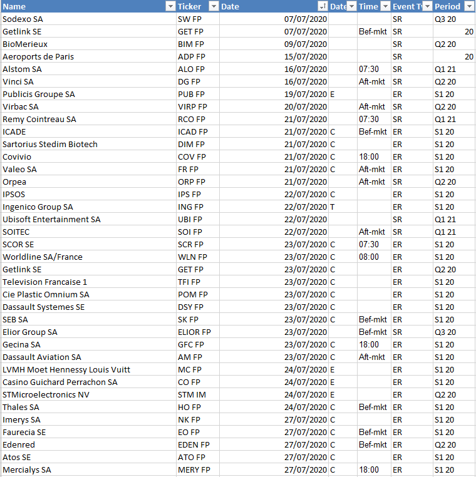This screenshot has height=477, width=476.
Task: Open the Name column filter dropdown
Action: point(170,6)
